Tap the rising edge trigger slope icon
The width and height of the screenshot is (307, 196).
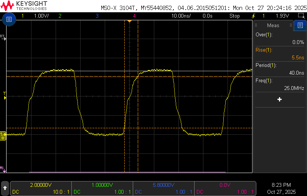click(x=253, y=16)
